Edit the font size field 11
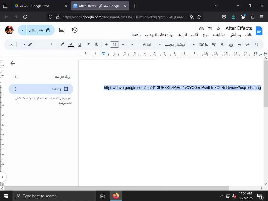 114,44
